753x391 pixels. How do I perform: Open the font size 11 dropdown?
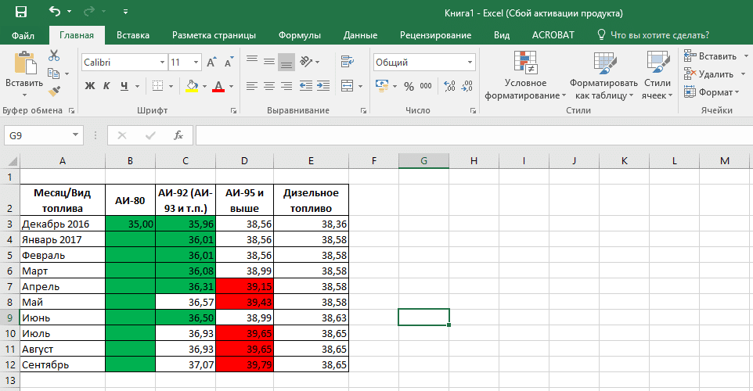[x=196, y=63]
